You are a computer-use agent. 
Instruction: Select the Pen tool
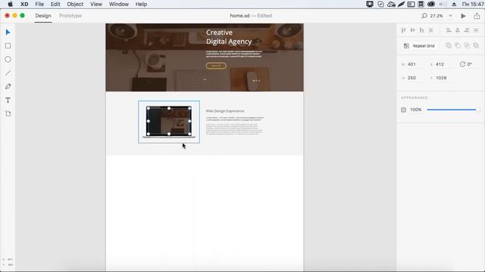pyautogui.click(x=8, y=87)
